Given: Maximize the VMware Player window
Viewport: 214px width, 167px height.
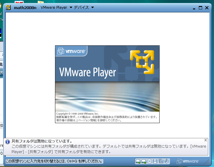Looking at the screenshot, I should tap(200, 8).
